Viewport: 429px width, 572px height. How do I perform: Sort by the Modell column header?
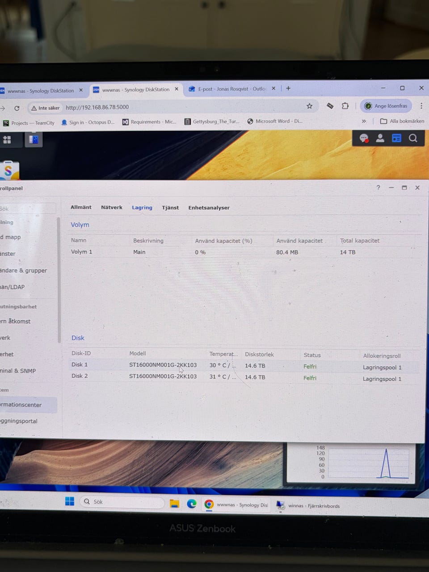point(138,353)
